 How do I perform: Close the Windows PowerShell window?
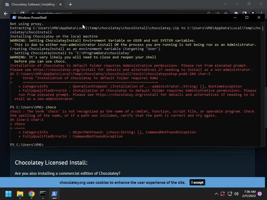tap(259, 17)
